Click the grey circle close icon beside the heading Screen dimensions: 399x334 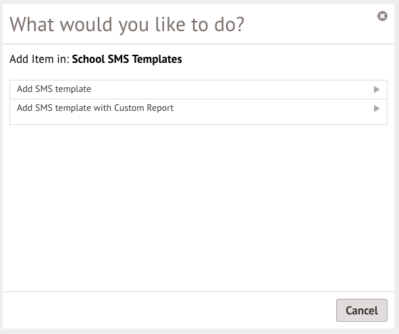point(382,16)
